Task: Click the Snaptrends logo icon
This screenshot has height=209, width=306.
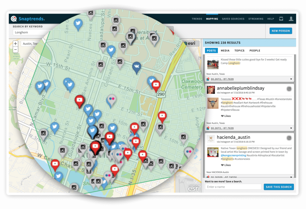Action: tap(14, 19)
